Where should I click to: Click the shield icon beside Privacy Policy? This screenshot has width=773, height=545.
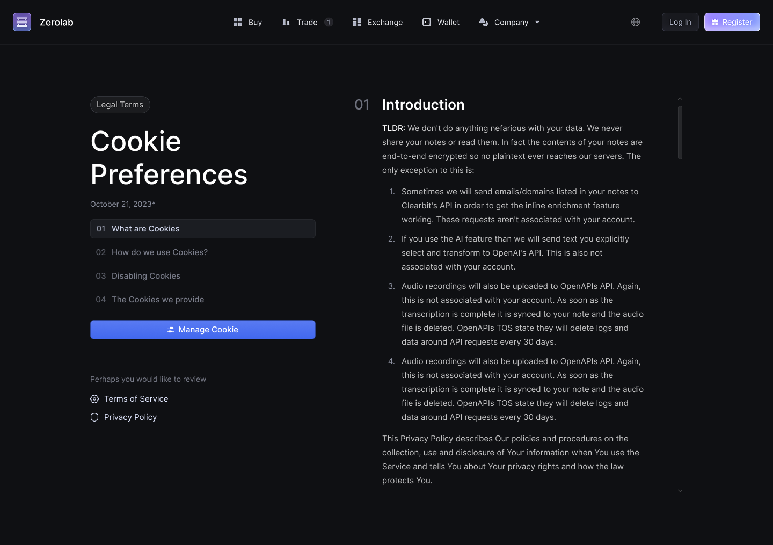pyautogui.click(x=94, y=417)
